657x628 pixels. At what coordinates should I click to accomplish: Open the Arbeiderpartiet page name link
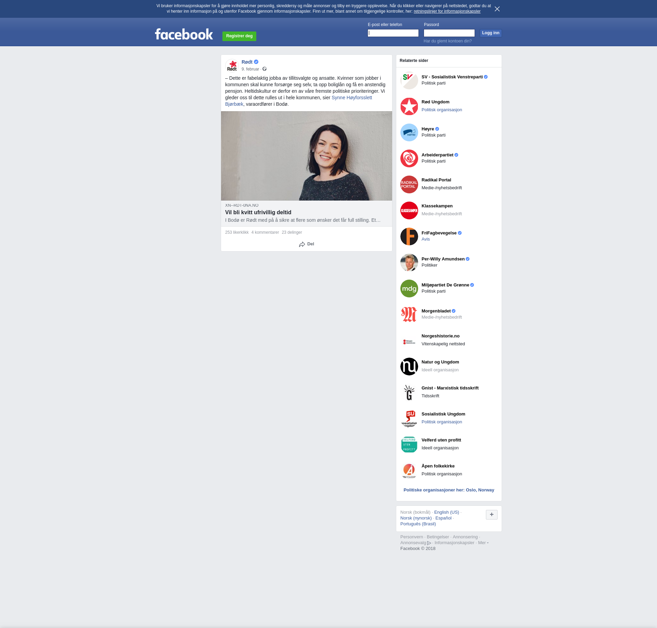point(437,155)
